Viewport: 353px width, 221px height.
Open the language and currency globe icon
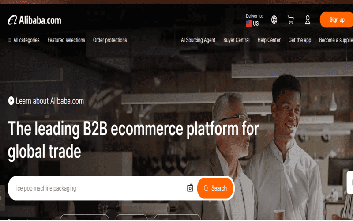274,20
